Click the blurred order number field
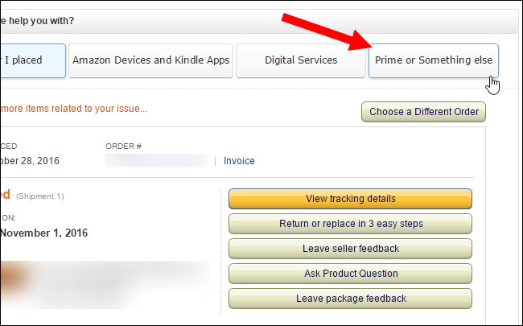The width and height of the screenshot is (523, 326). pyautogui.click(x=156, y=160)
